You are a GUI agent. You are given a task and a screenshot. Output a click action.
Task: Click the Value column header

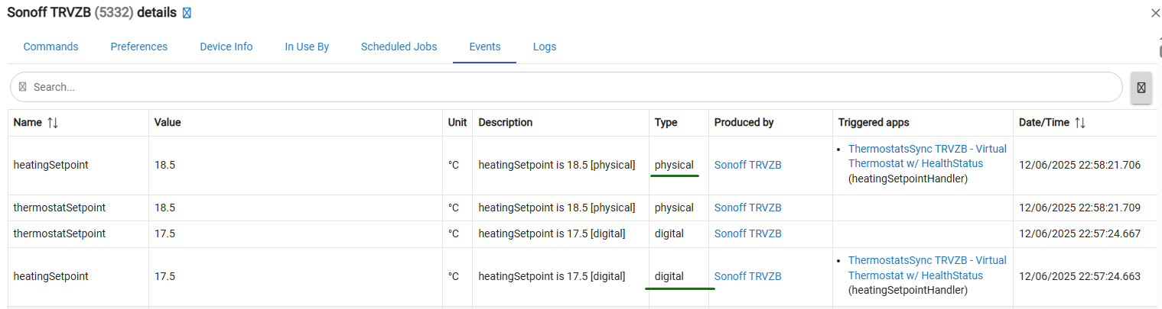[x=167, y=123]
